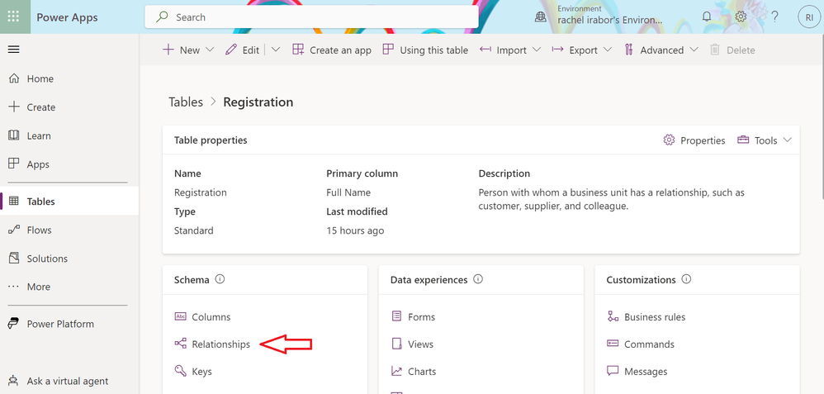This screenshot has height=394, width=824.
Task: Click the Commands icon
Action: pyautogui.click(x=613, y=344)
